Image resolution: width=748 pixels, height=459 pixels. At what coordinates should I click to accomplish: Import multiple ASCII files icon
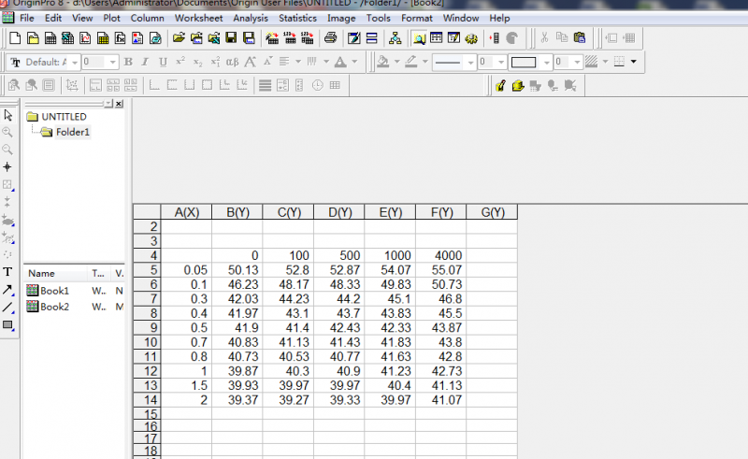pos(308,38)
